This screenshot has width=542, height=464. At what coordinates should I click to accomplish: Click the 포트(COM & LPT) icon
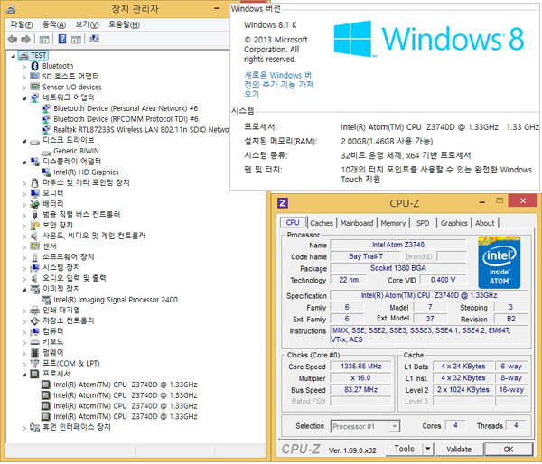point(34,364)
